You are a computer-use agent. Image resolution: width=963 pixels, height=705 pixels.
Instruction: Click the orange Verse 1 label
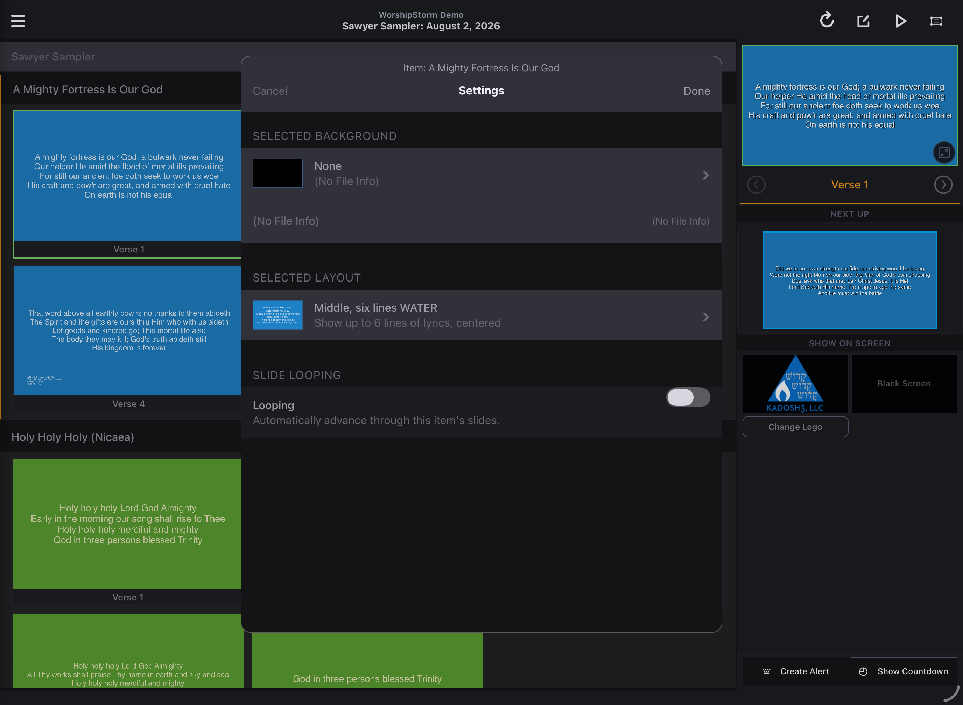pos(849,185)
